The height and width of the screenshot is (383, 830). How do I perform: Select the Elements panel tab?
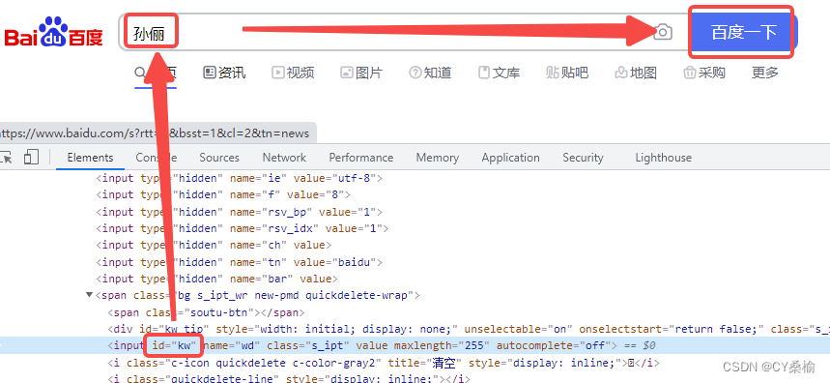tap(90, 158)
